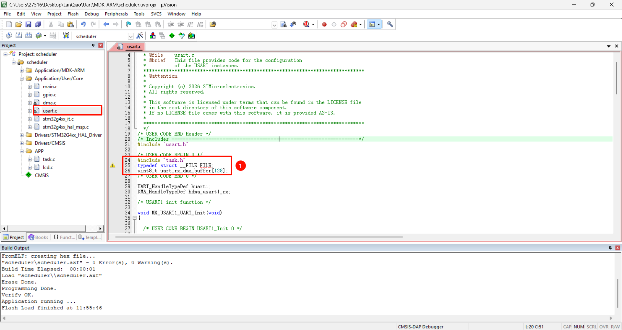Launch the Pack Installer
The image size is (622, 330).
[191, 36]
